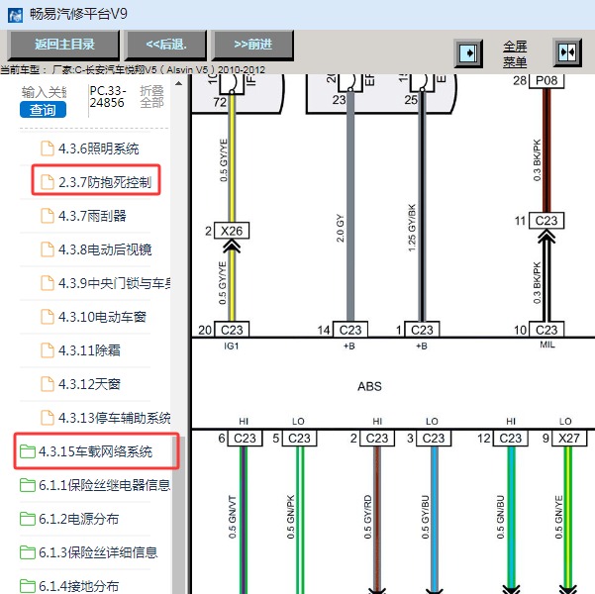Click the file icon beside 4.3.6照明系统
This screenshot has width=595, height=594.
tap(48, 148)
